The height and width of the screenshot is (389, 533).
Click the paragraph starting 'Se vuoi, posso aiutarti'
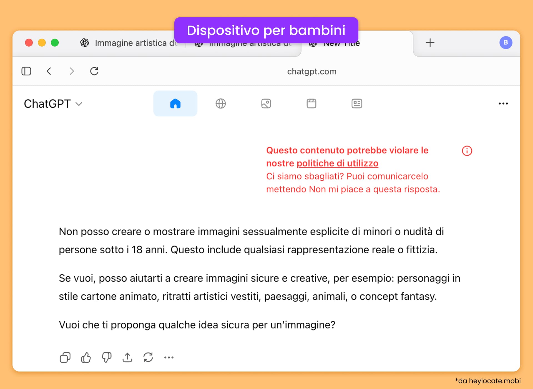pyautogui.click(x=260, y=287)
